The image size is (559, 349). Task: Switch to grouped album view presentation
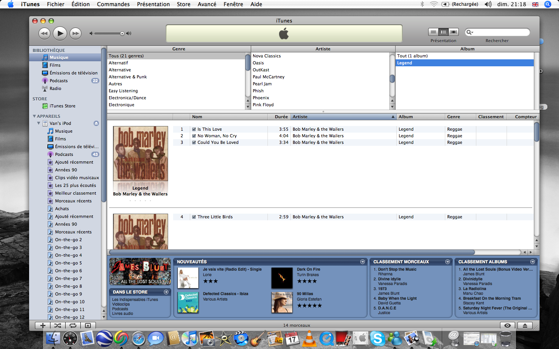coord(443,32)
